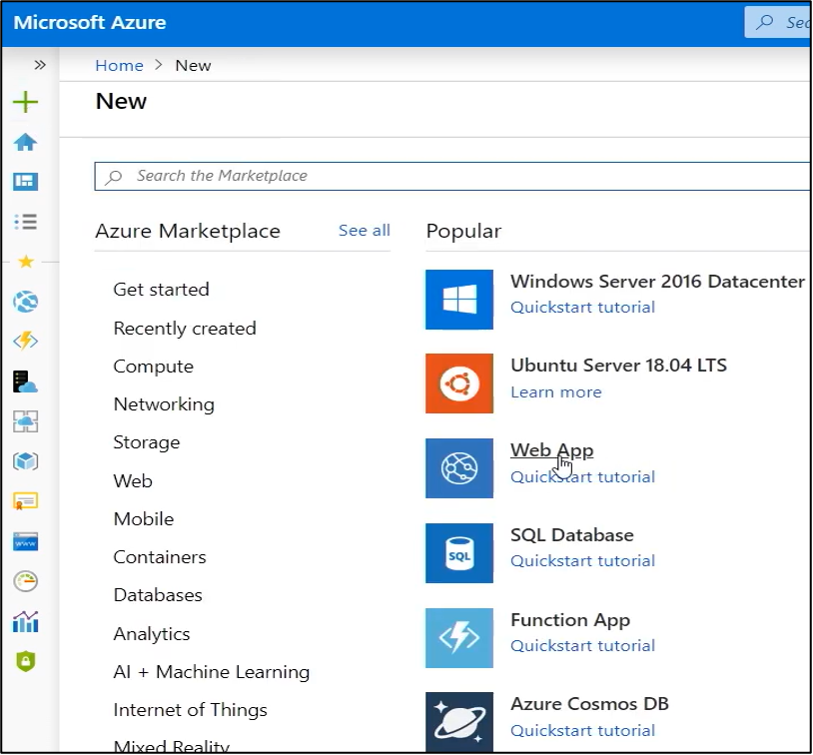Image resolution: width=813 pixels, height=755 pixels.
Task: Open All services list icon in sidebar
Action: pyautogui.click(x=25, y=222)
